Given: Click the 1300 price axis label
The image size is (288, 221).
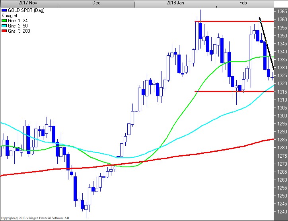Looking at the screenshot, I should 281,115.
